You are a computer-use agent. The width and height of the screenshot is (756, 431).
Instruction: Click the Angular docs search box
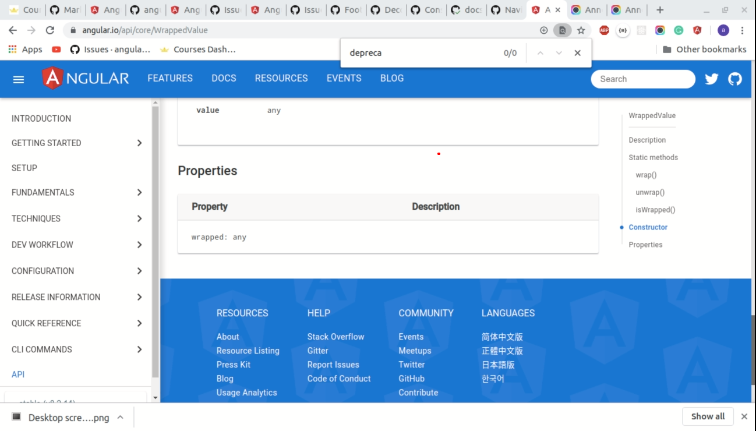pyautogui.click(x=643, y=79)
